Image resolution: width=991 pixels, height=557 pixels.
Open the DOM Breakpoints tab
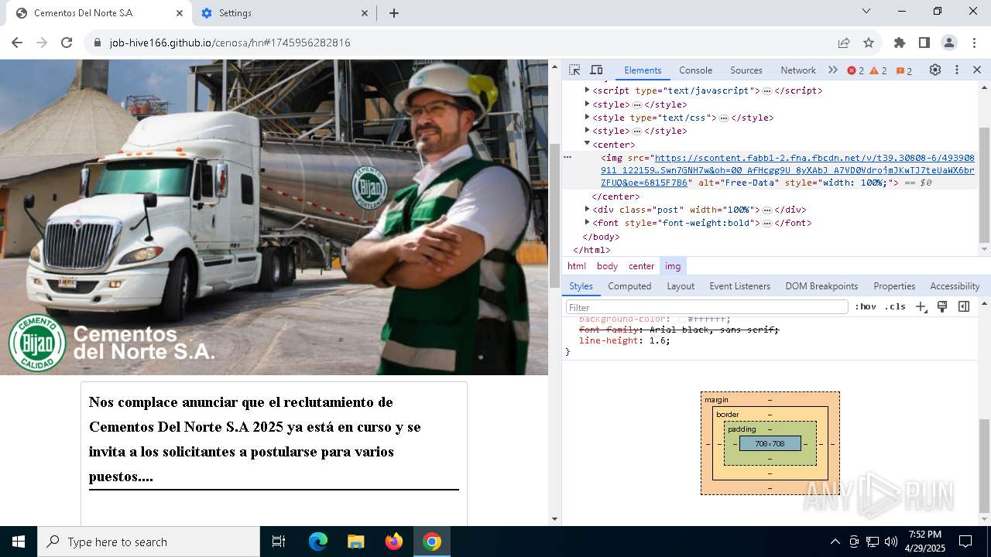[821, 285]
